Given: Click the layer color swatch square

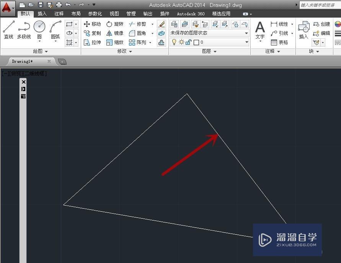Looking at the screenshot, I should point(196,42).
